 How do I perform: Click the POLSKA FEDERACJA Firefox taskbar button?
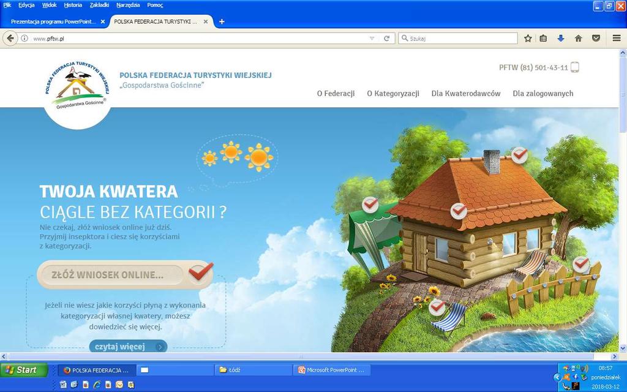click(x=97, y=370)
